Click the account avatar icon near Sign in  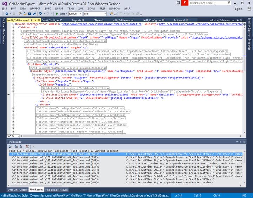[249, 9]
